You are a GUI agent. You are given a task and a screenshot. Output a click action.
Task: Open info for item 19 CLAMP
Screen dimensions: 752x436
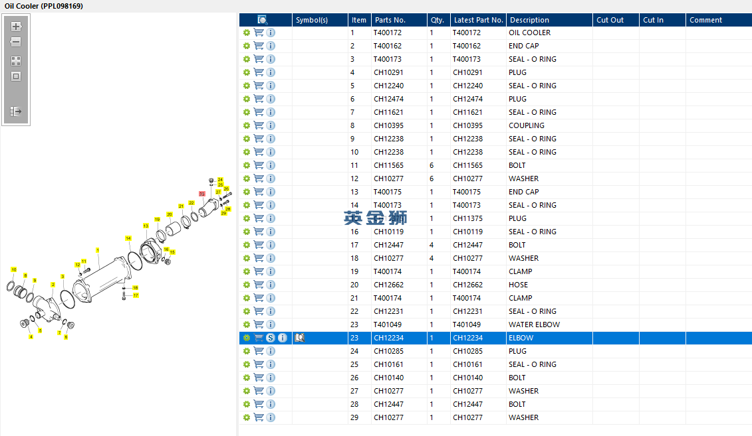pyautogui.click(x=271, y=271)
